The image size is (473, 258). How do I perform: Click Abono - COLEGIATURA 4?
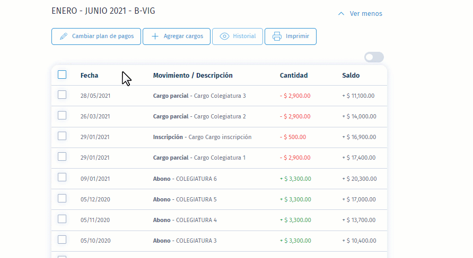185,220
